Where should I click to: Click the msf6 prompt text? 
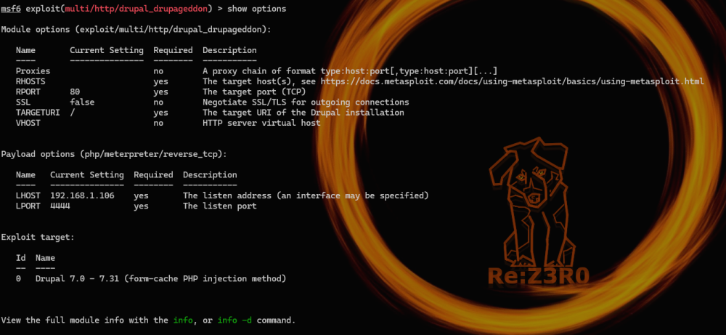click(x=11, y=9)
